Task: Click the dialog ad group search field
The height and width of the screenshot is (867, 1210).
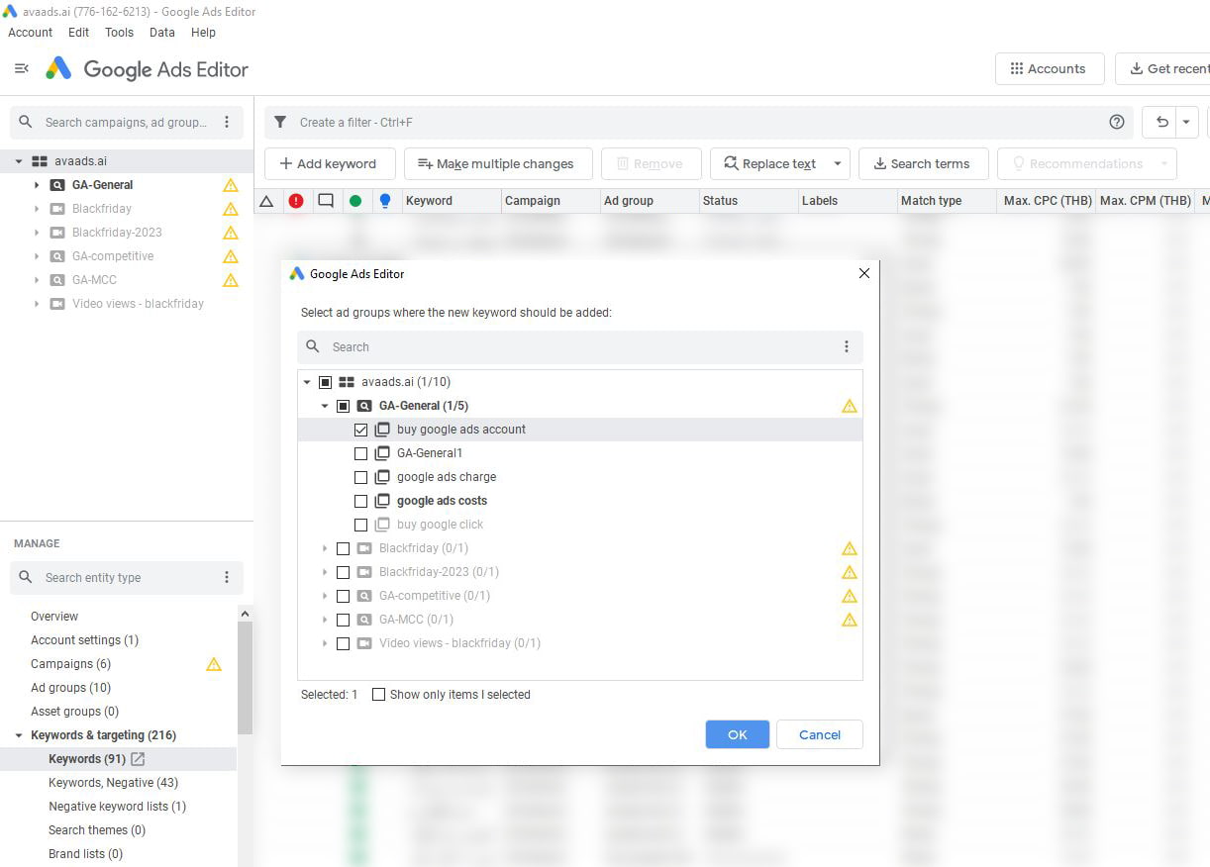Action: [x=580, y=346]
